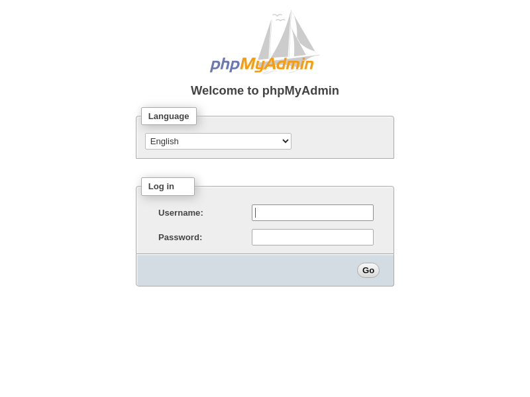Image resolution: width=530 pixels, height=397 pixels.
Task: Click the "Password:" label
Action: pos(180,237)
